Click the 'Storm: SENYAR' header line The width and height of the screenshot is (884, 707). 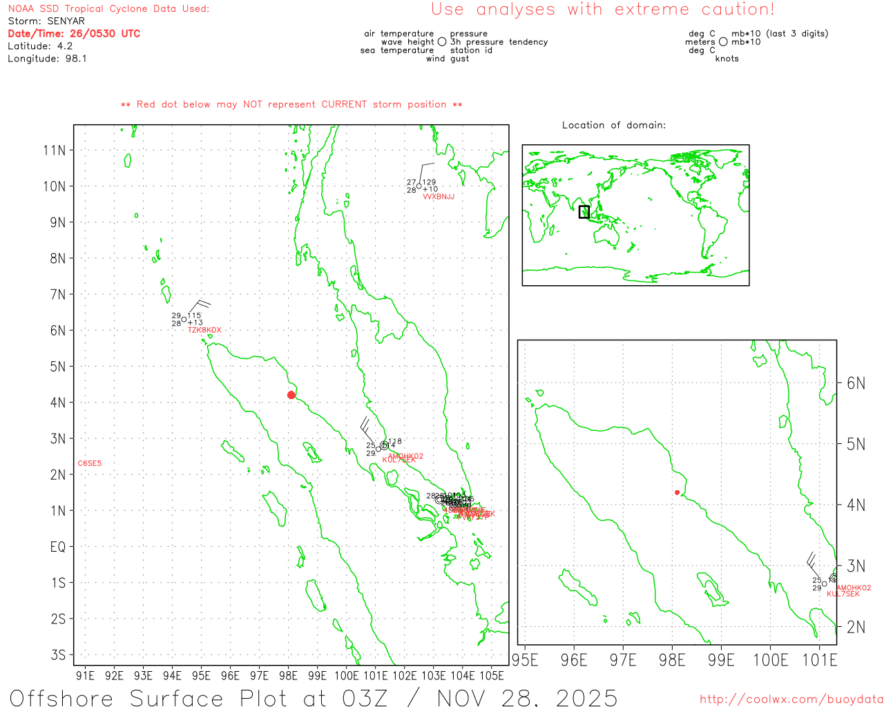[46, 21]
